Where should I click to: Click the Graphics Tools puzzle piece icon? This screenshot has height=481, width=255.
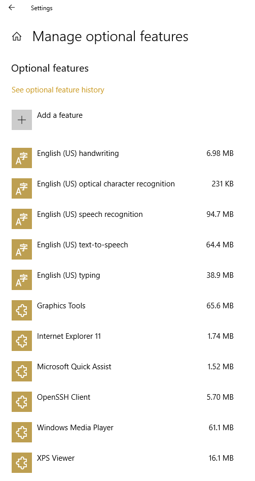22,310
